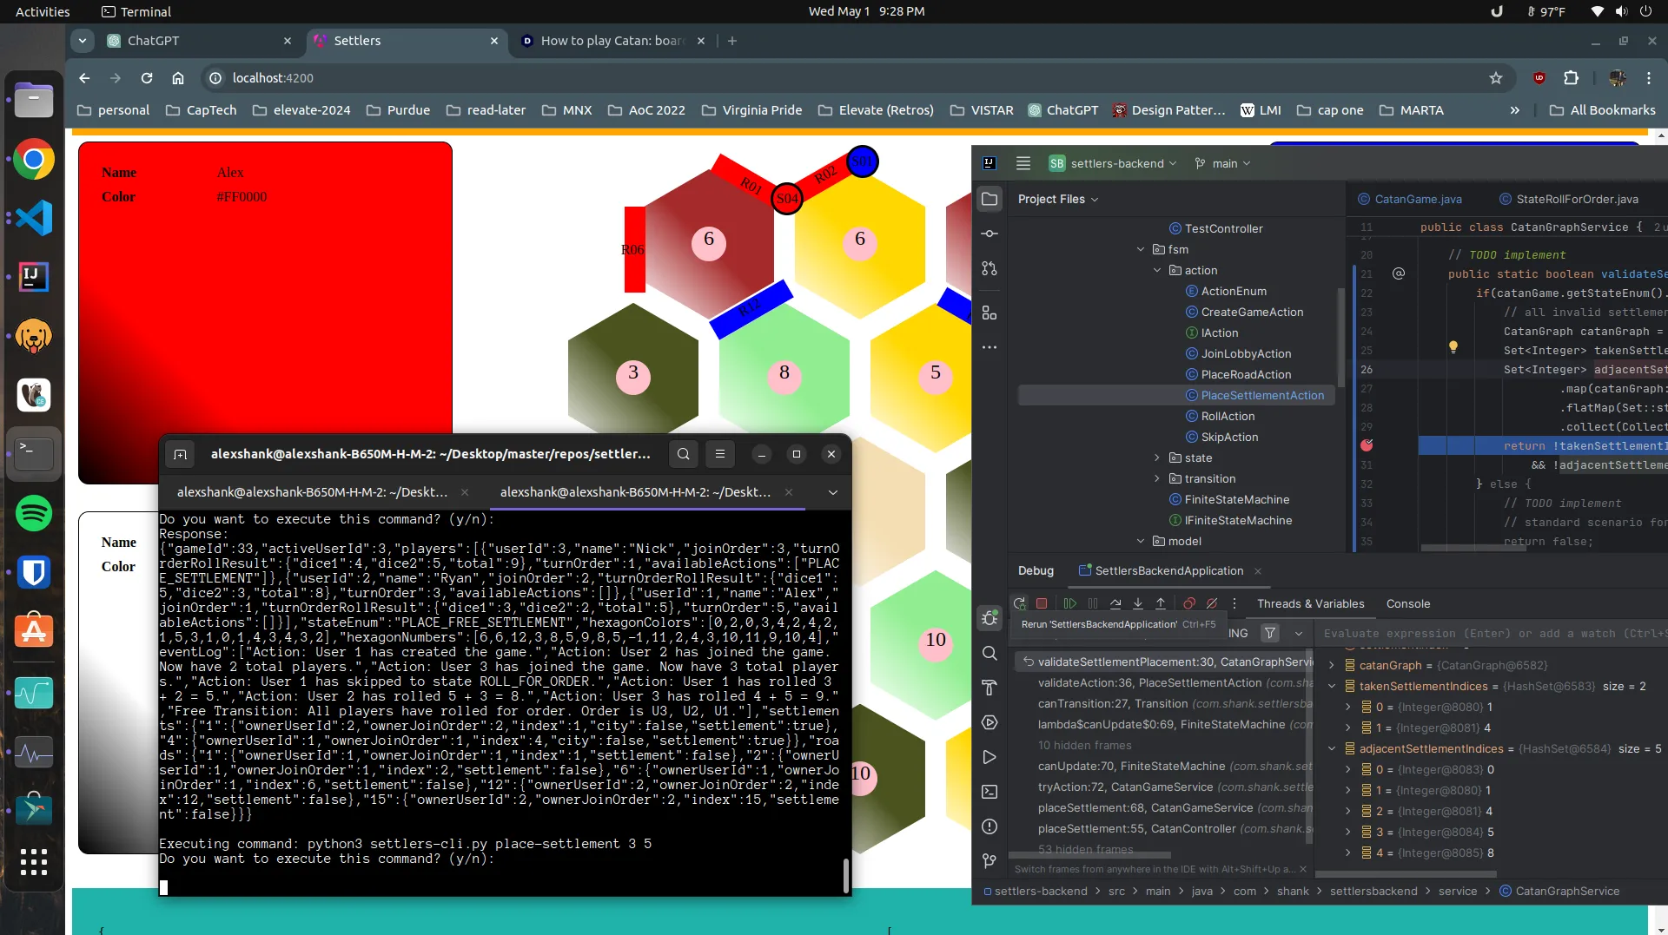1668x935 pixels.
Task: Open the Project Files view dropdown
Action: pyautogui.click(x=1058, y=199)
